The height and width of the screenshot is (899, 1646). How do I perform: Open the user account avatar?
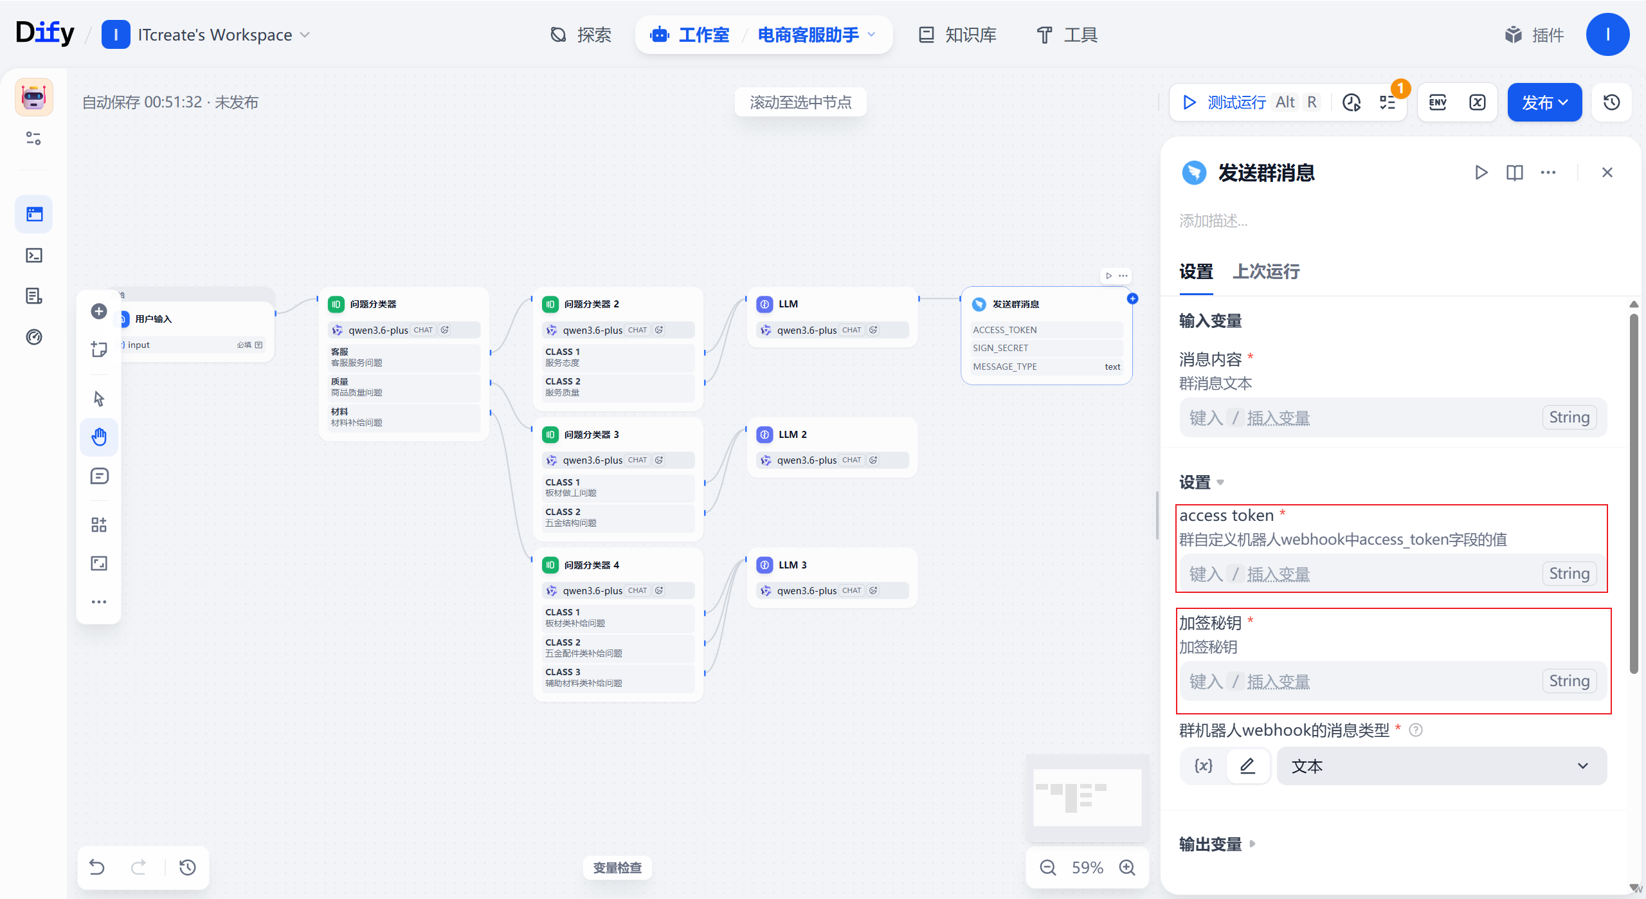[x=1607, y=35]
